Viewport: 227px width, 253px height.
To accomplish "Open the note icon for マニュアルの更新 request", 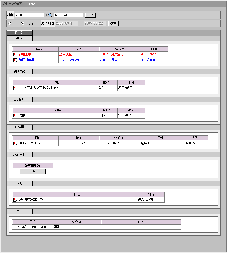I will (15, 88).
